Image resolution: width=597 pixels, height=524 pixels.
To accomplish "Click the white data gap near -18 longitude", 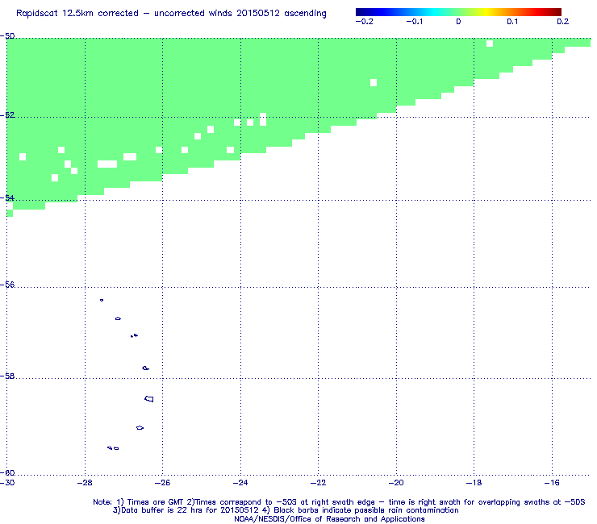I will [x=490, y=44].
